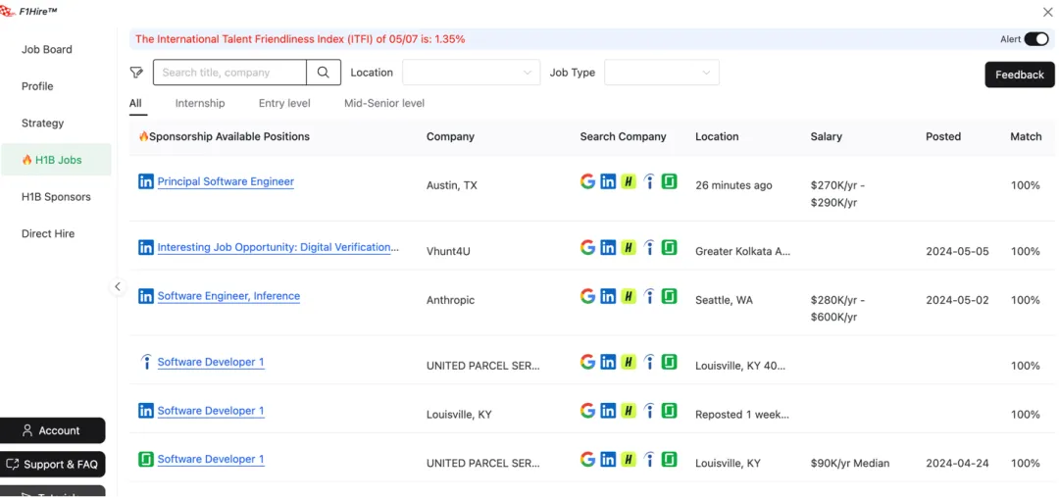The image size is (1059, 500).
Task: Click the filter funnel icon beside search box
Action: pyautogui.click(x=136, y=73)
